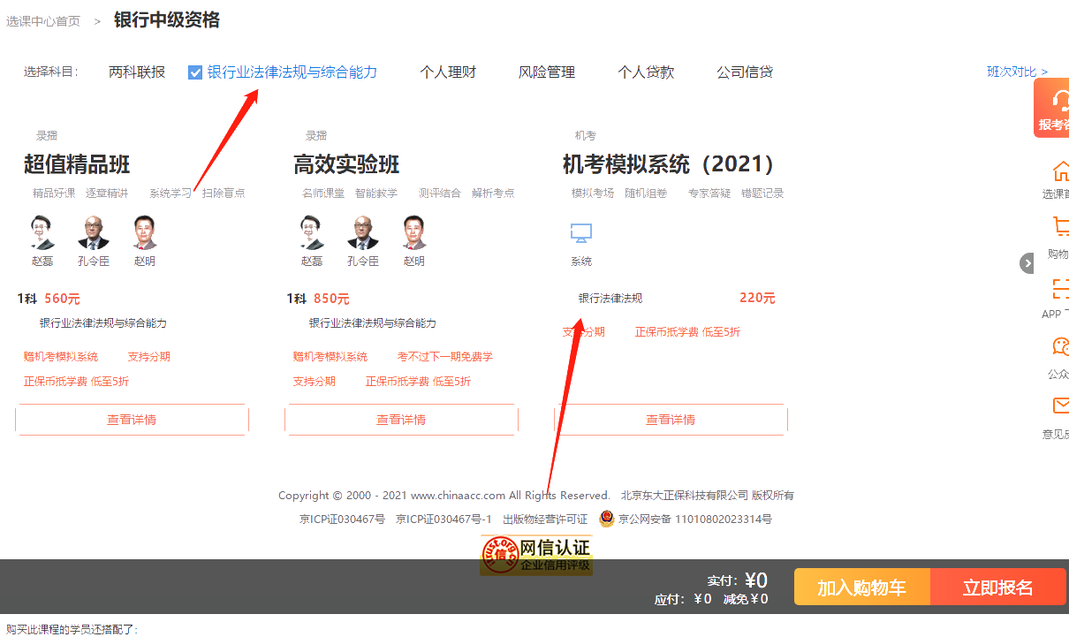Image resolution: width=1069 pixels, height=637 pixels.
Task: Click the 加入购物车 orange button
Action: (861, 586)
